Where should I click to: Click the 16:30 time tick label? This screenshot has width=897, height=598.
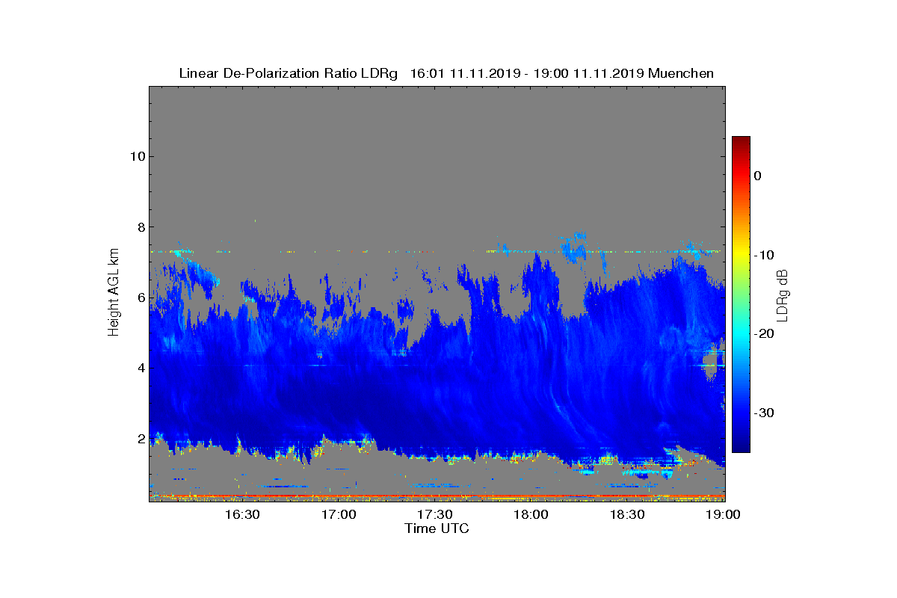[x=241, y=515]
